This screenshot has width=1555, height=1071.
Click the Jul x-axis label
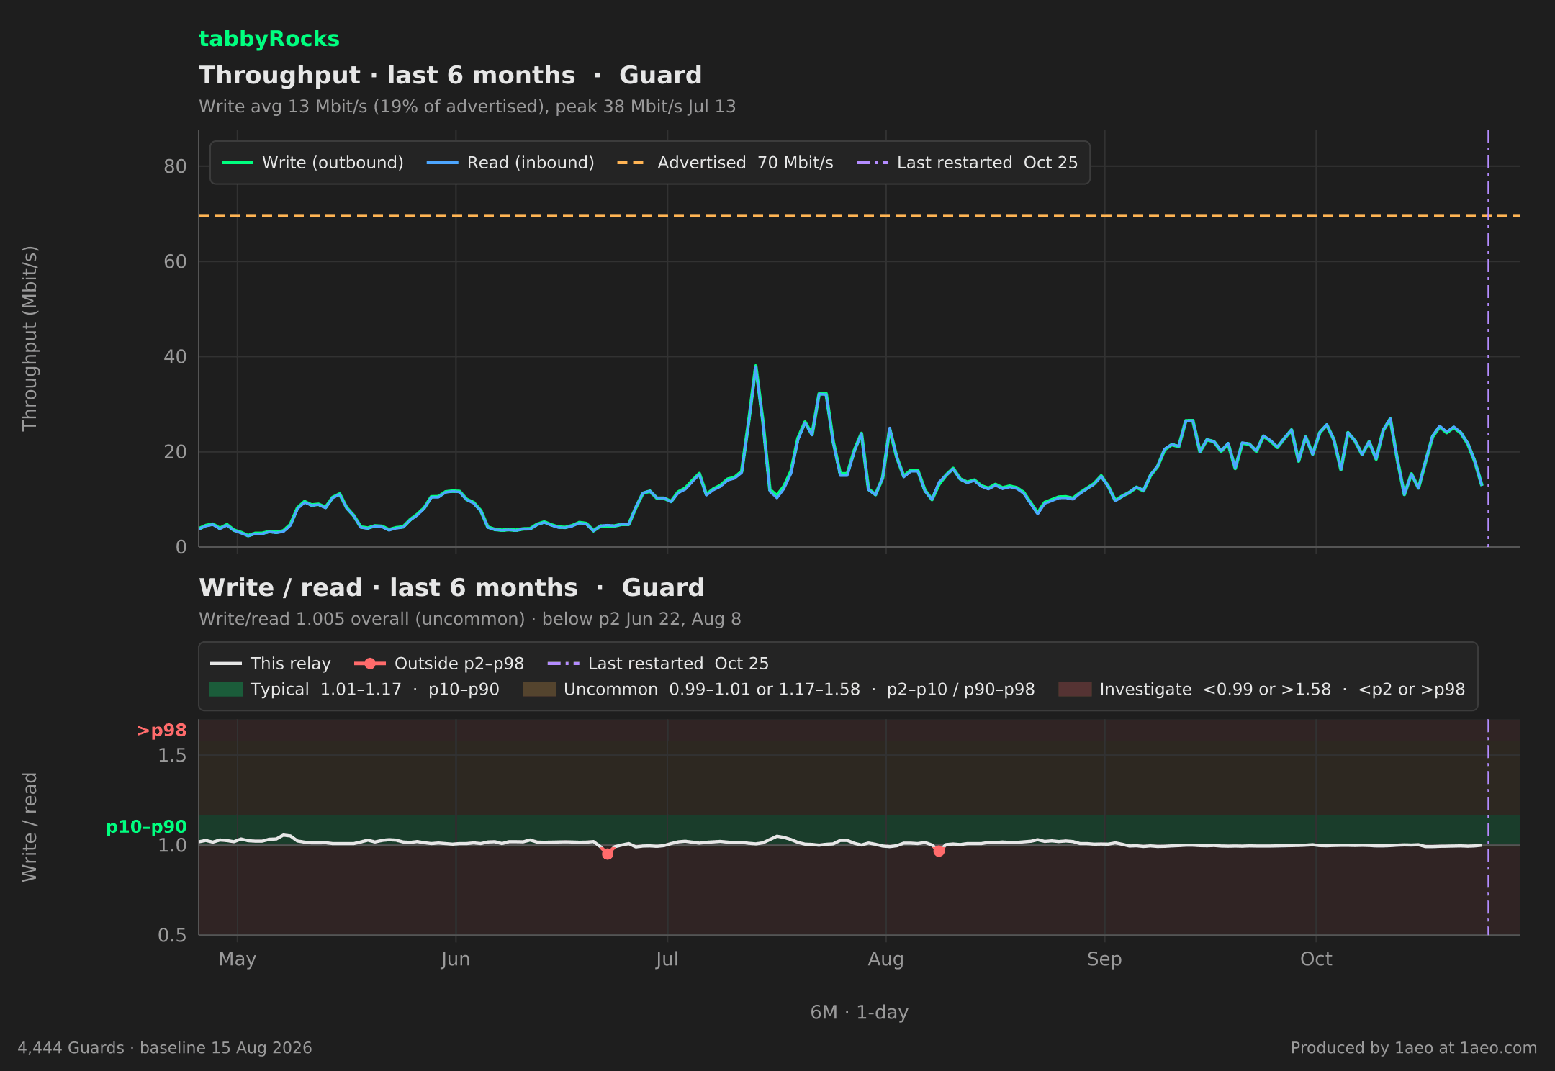click(x=667, y=959)
